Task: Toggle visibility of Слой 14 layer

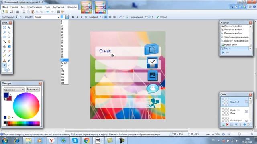Action: (x=246, y=102)
